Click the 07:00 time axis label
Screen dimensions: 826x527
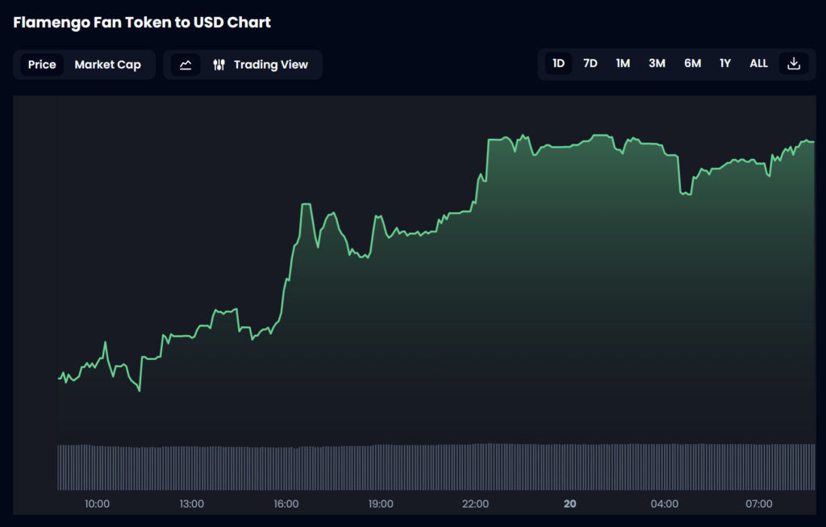tap(759, 504)
